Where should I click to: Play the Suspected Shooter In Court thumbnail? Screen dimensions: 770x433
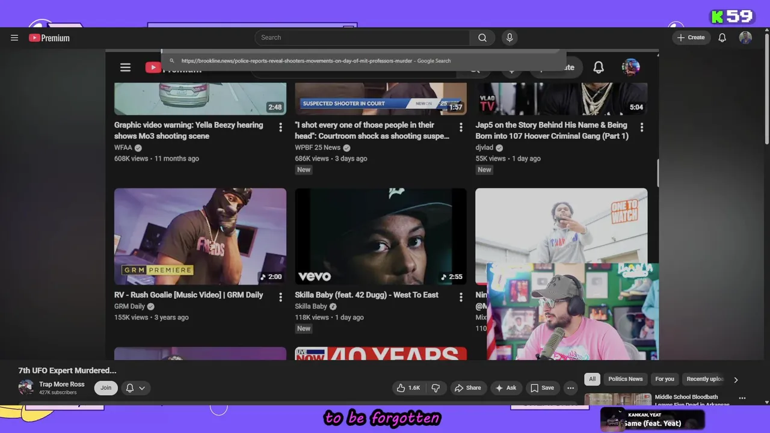pos(381,99)
